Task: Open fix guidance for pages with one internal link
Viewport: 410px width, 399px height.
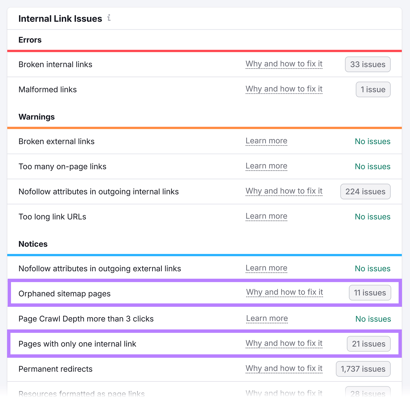Action: pos(284,343)
